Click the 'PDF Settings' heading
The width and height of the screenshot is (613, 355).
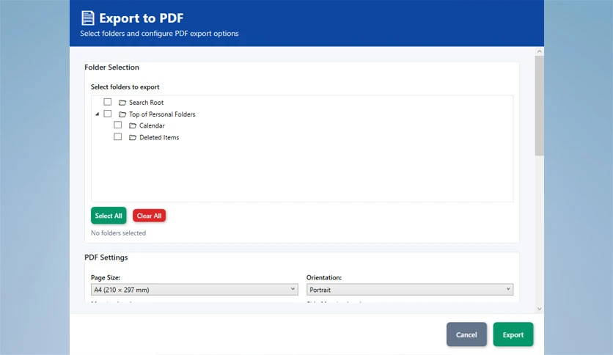point(106,257)
